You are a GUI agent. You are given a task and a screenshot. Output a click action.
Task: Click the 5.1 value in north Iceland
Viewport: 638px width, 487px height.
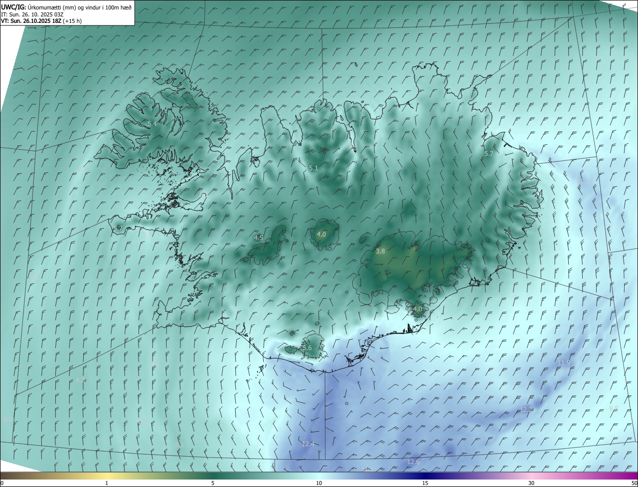tap(314, 168)
